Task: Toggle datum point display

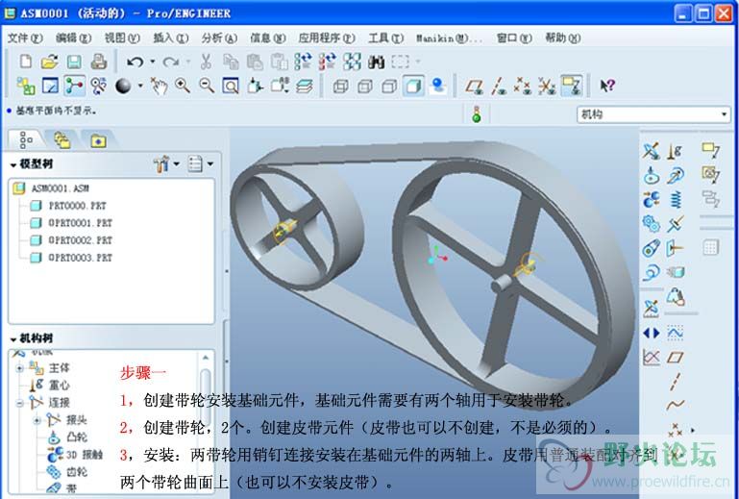Action: click(x=523, y=86)
